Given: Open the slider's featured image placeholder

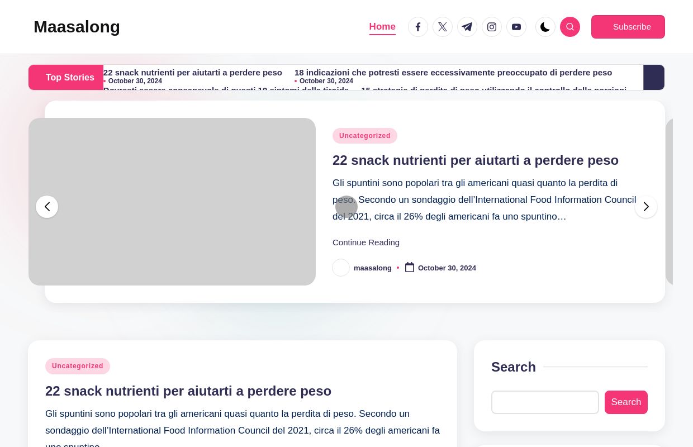Looking at the screenshot, I should click(x=172, y=202).
